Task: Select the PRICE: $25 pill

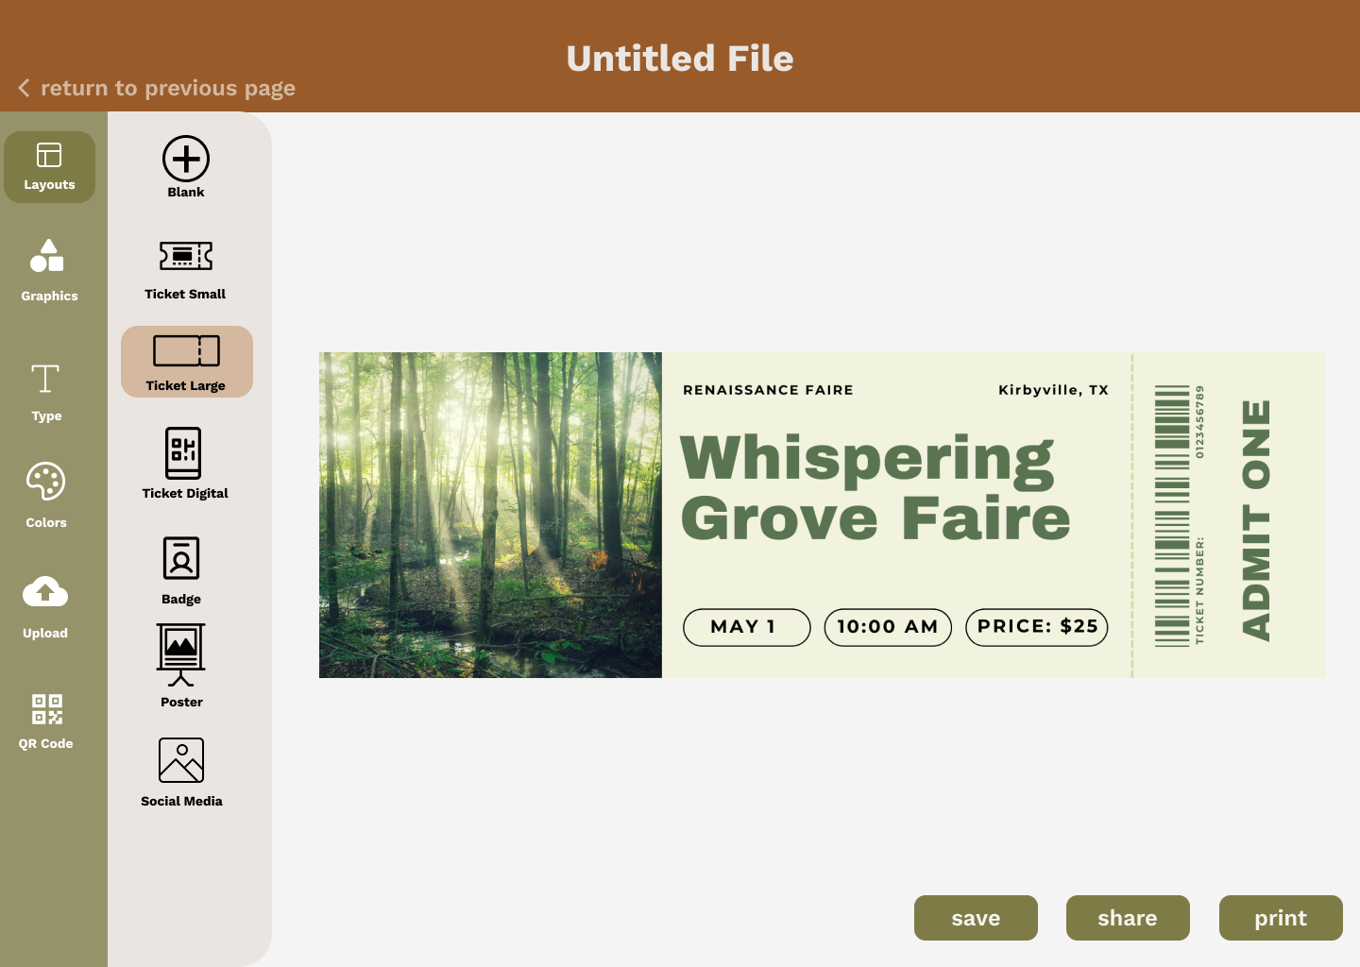Action: click(x=1037, y=627)
